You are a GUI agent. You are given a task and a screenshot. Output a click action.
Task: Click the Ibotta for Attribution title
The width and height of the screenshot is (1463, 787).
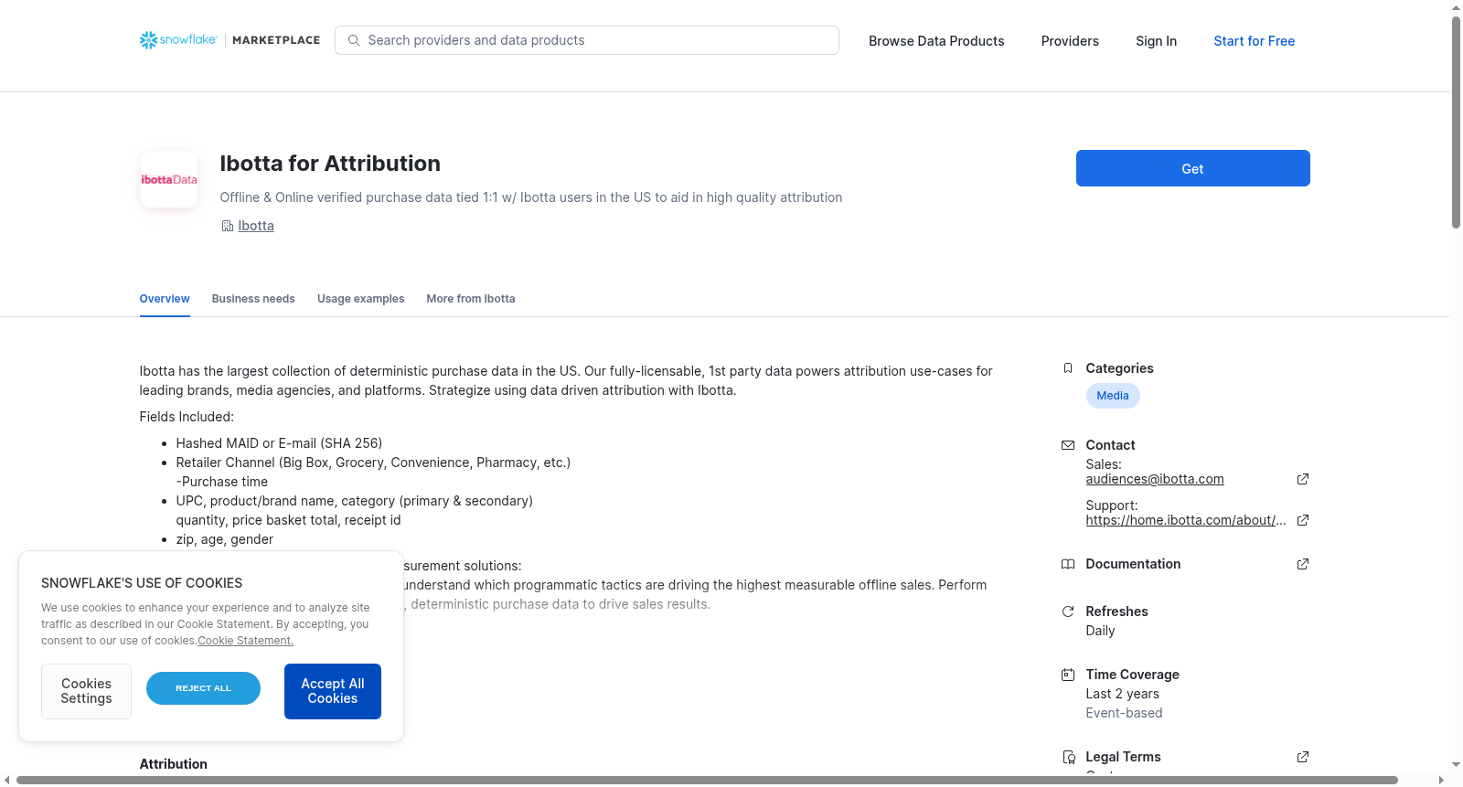click(330, 163)
